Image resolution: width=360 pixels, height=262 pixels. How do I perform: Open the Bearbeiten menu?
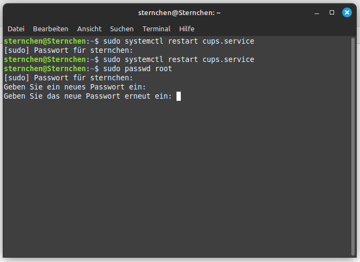coord(50,29)
